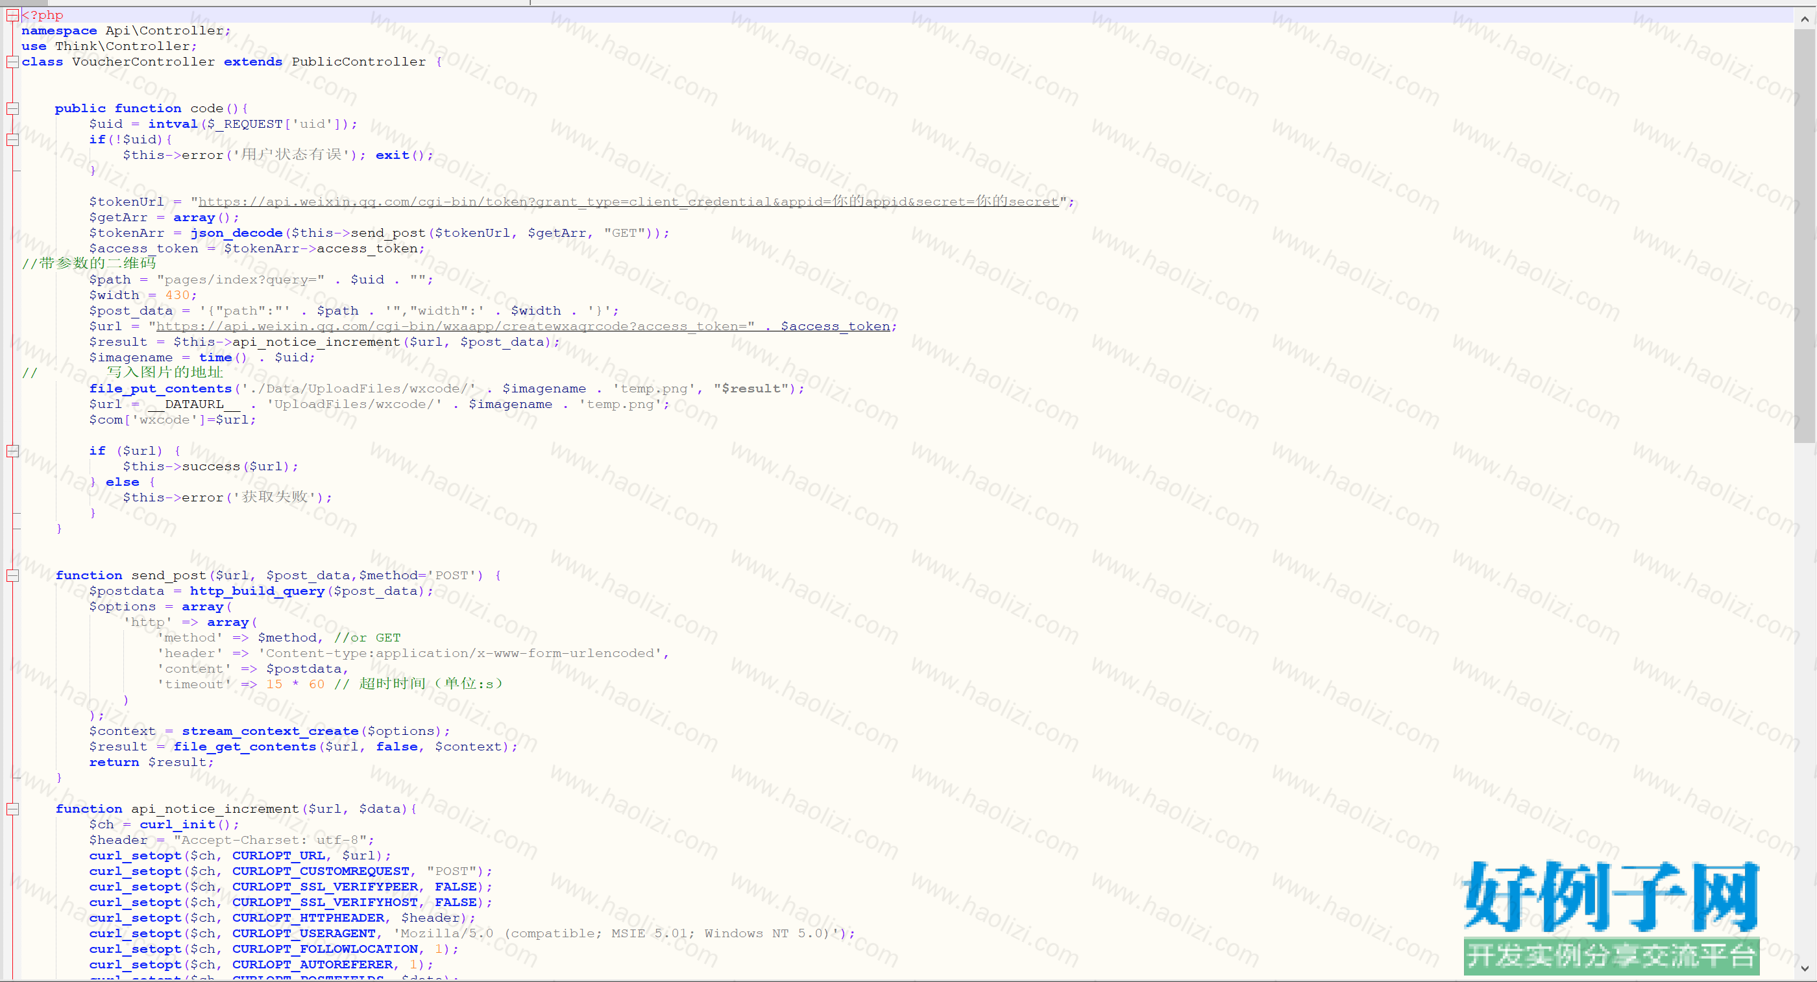Click the timeout '15 * 60' value
The image size is (1817, 982).
295,684
